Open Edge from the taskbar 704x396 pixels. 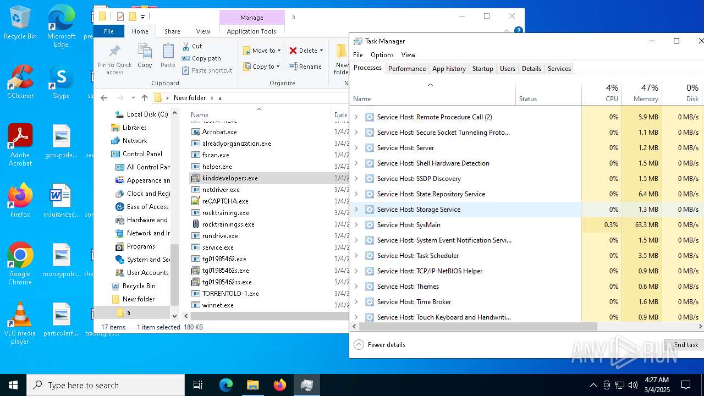tap(226, 385)
